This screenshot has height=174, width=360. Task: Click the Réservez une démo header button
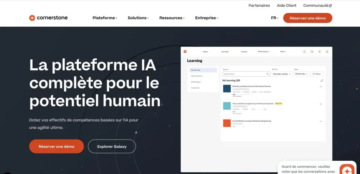click(x=308, y=18)
